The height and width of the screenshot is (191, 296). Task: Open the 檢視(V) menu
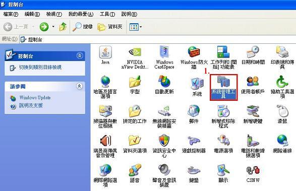tap(54, 14)
